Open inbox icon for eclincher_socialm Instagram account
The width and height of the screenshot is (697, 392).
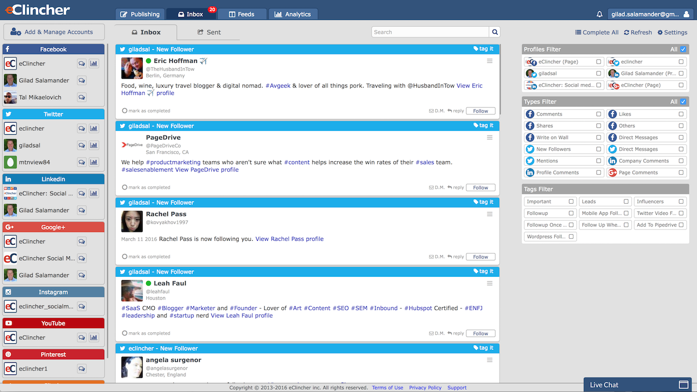[82, 306]
